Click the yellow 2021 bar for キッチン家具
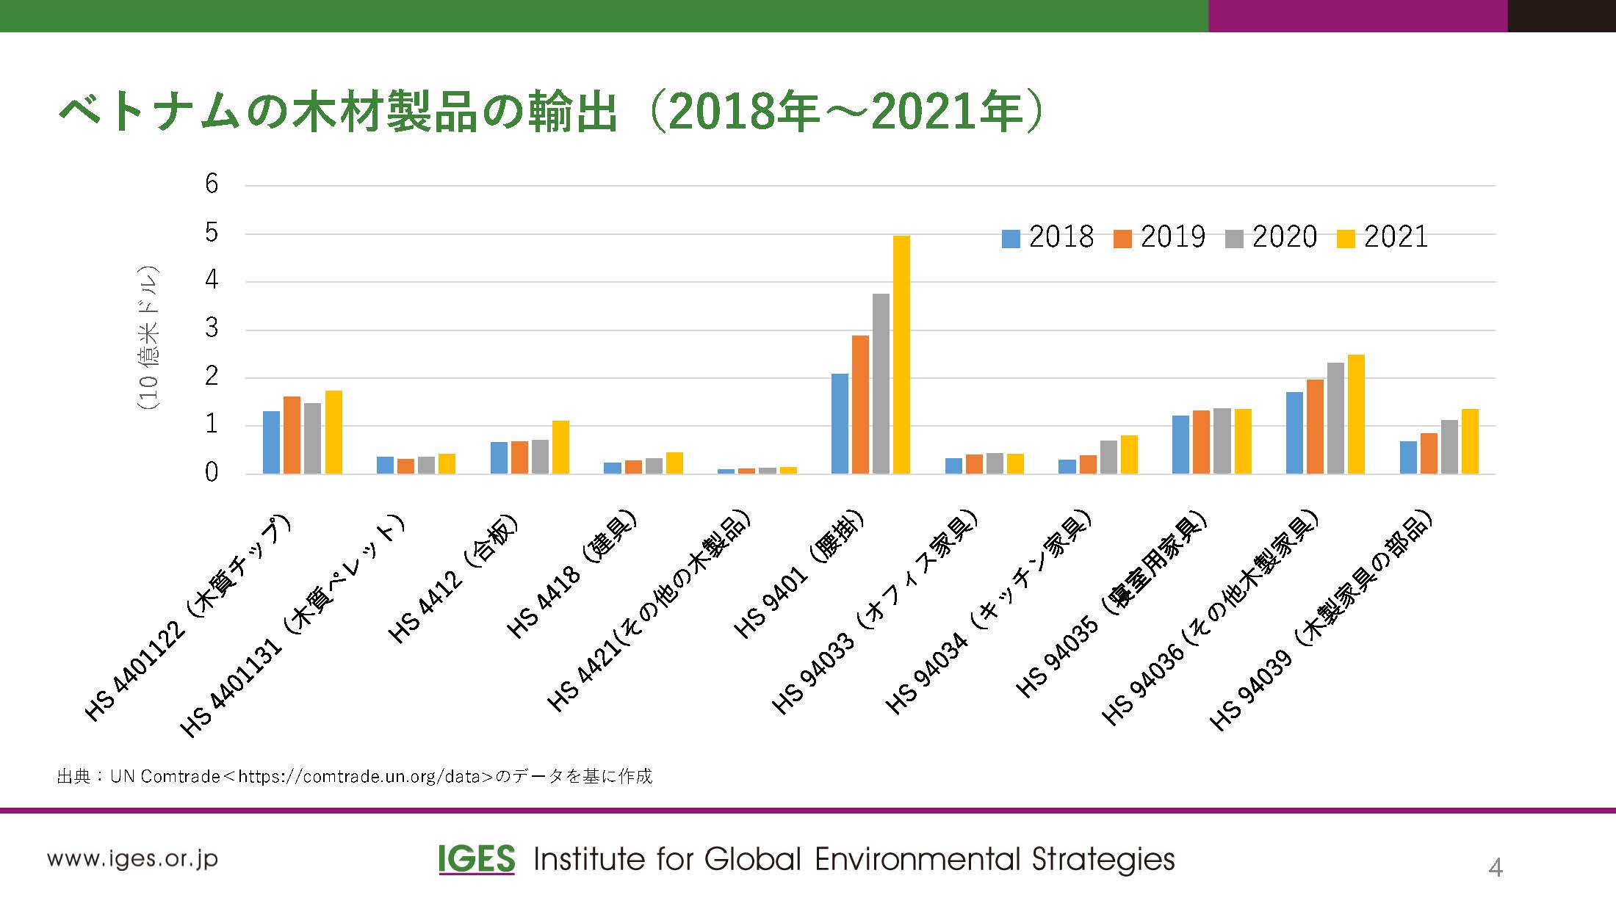Screen dimensions: 1616x909 (x=1129, y=454)
